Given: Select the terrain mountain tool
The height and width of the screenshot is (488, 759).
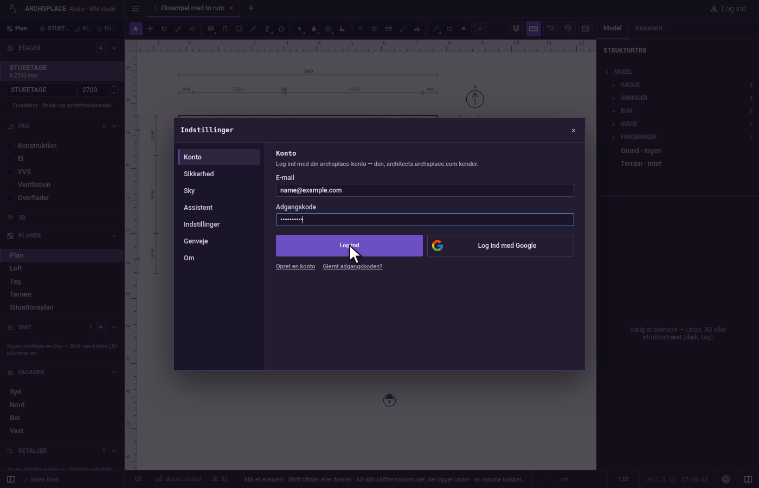Looking at the screenshot, I should pyautogui.click(x=417, y=29).
